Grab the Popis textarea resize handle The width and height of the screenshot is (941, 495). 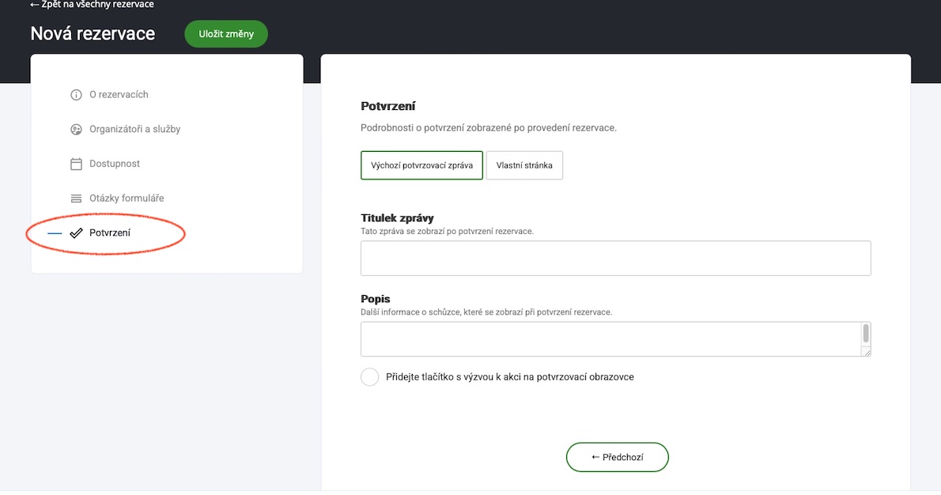coord(867,352)
